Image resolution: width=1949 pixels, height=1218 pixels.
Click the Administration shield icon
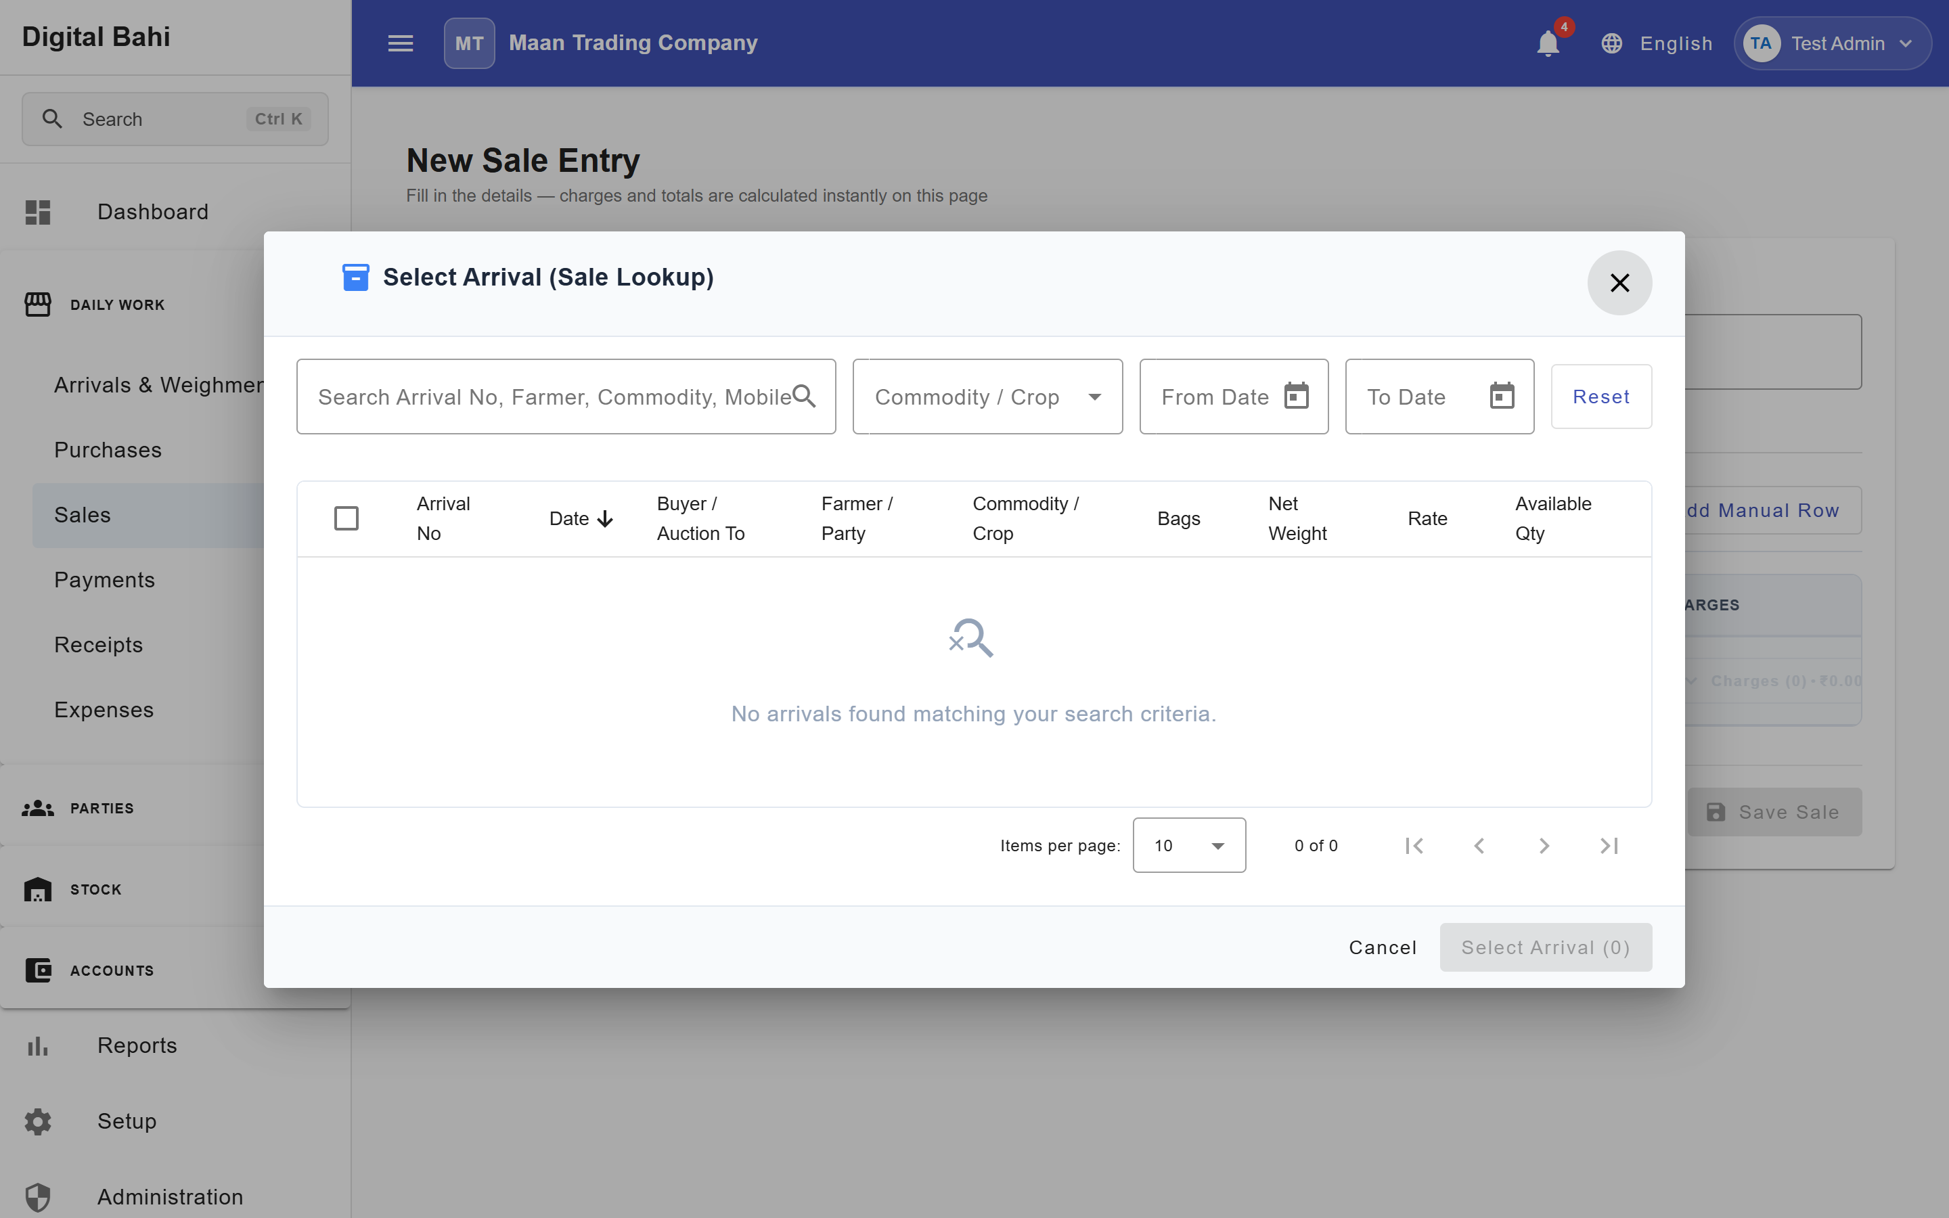[x=38, y=1197]
